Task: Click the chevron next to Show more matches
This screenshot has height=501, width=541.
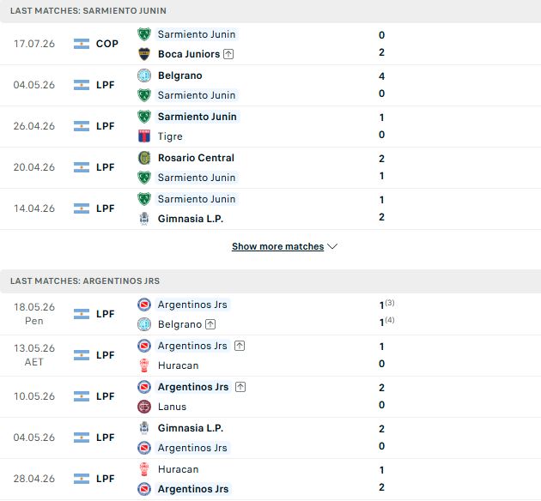Action: click(x=332, y=246)
